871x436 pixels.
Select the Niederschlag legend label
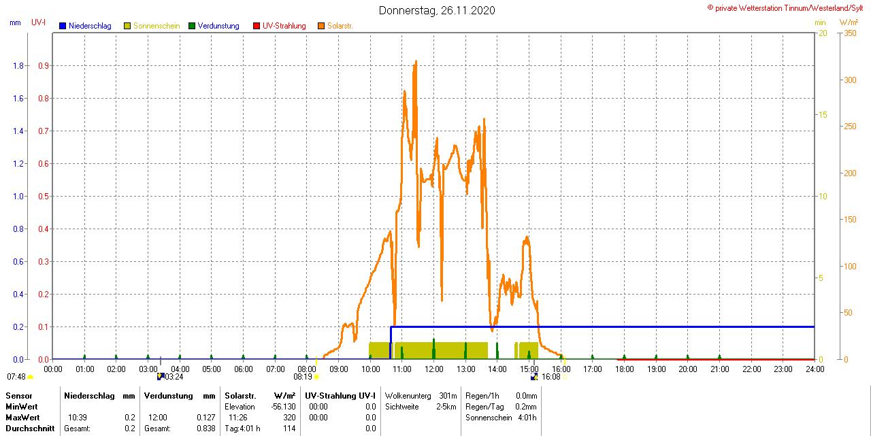coord(90,26)
